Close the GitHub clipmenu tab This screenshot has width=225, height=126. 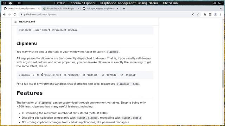pos(39,8)
